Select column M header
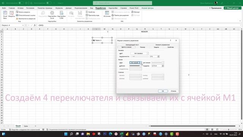The width and height of the screenshot is (243, 137). 104,29
